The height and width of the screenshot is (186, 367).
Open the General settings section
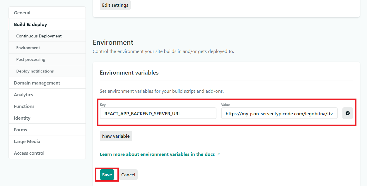coord(22,13)
